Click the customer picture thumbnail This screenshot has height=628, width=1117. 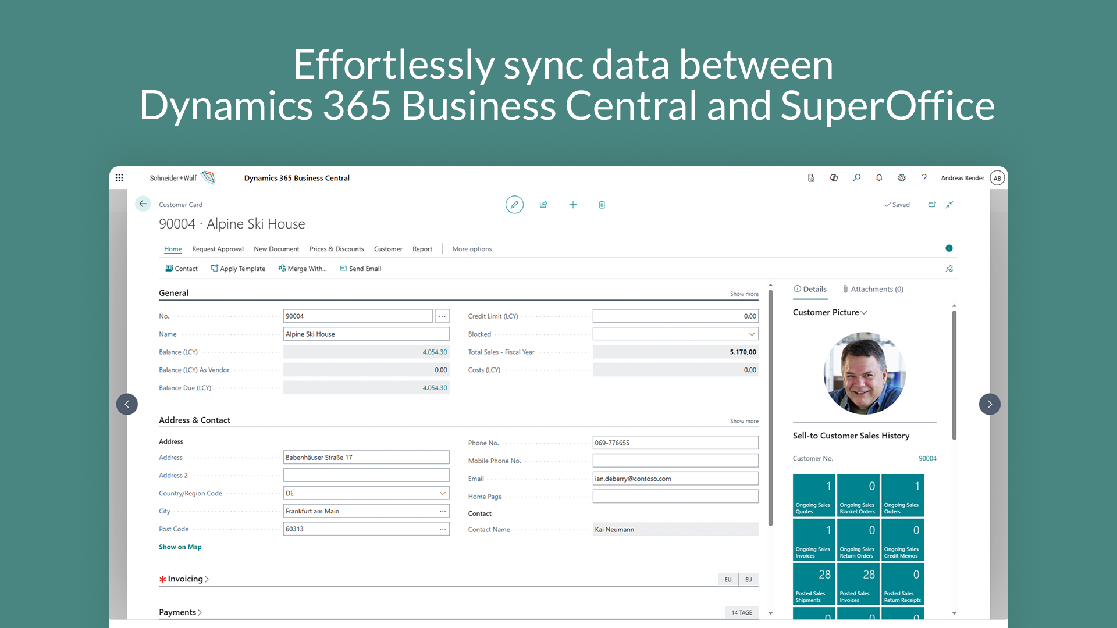865,373
